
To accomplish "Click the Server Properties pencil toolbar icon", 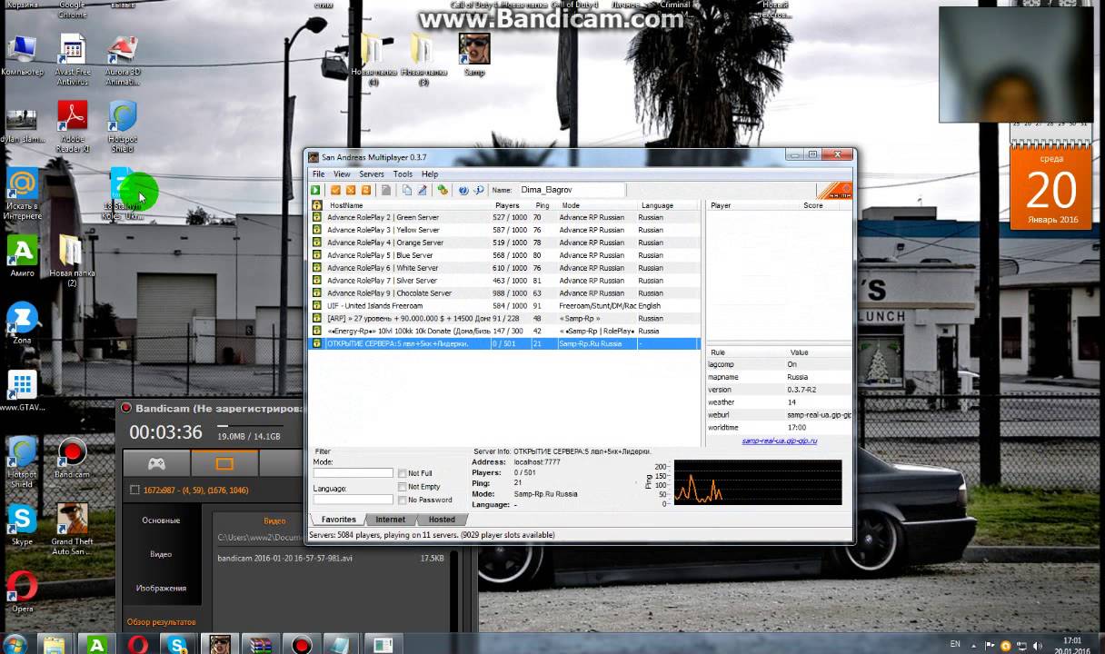I will [422, 190].
